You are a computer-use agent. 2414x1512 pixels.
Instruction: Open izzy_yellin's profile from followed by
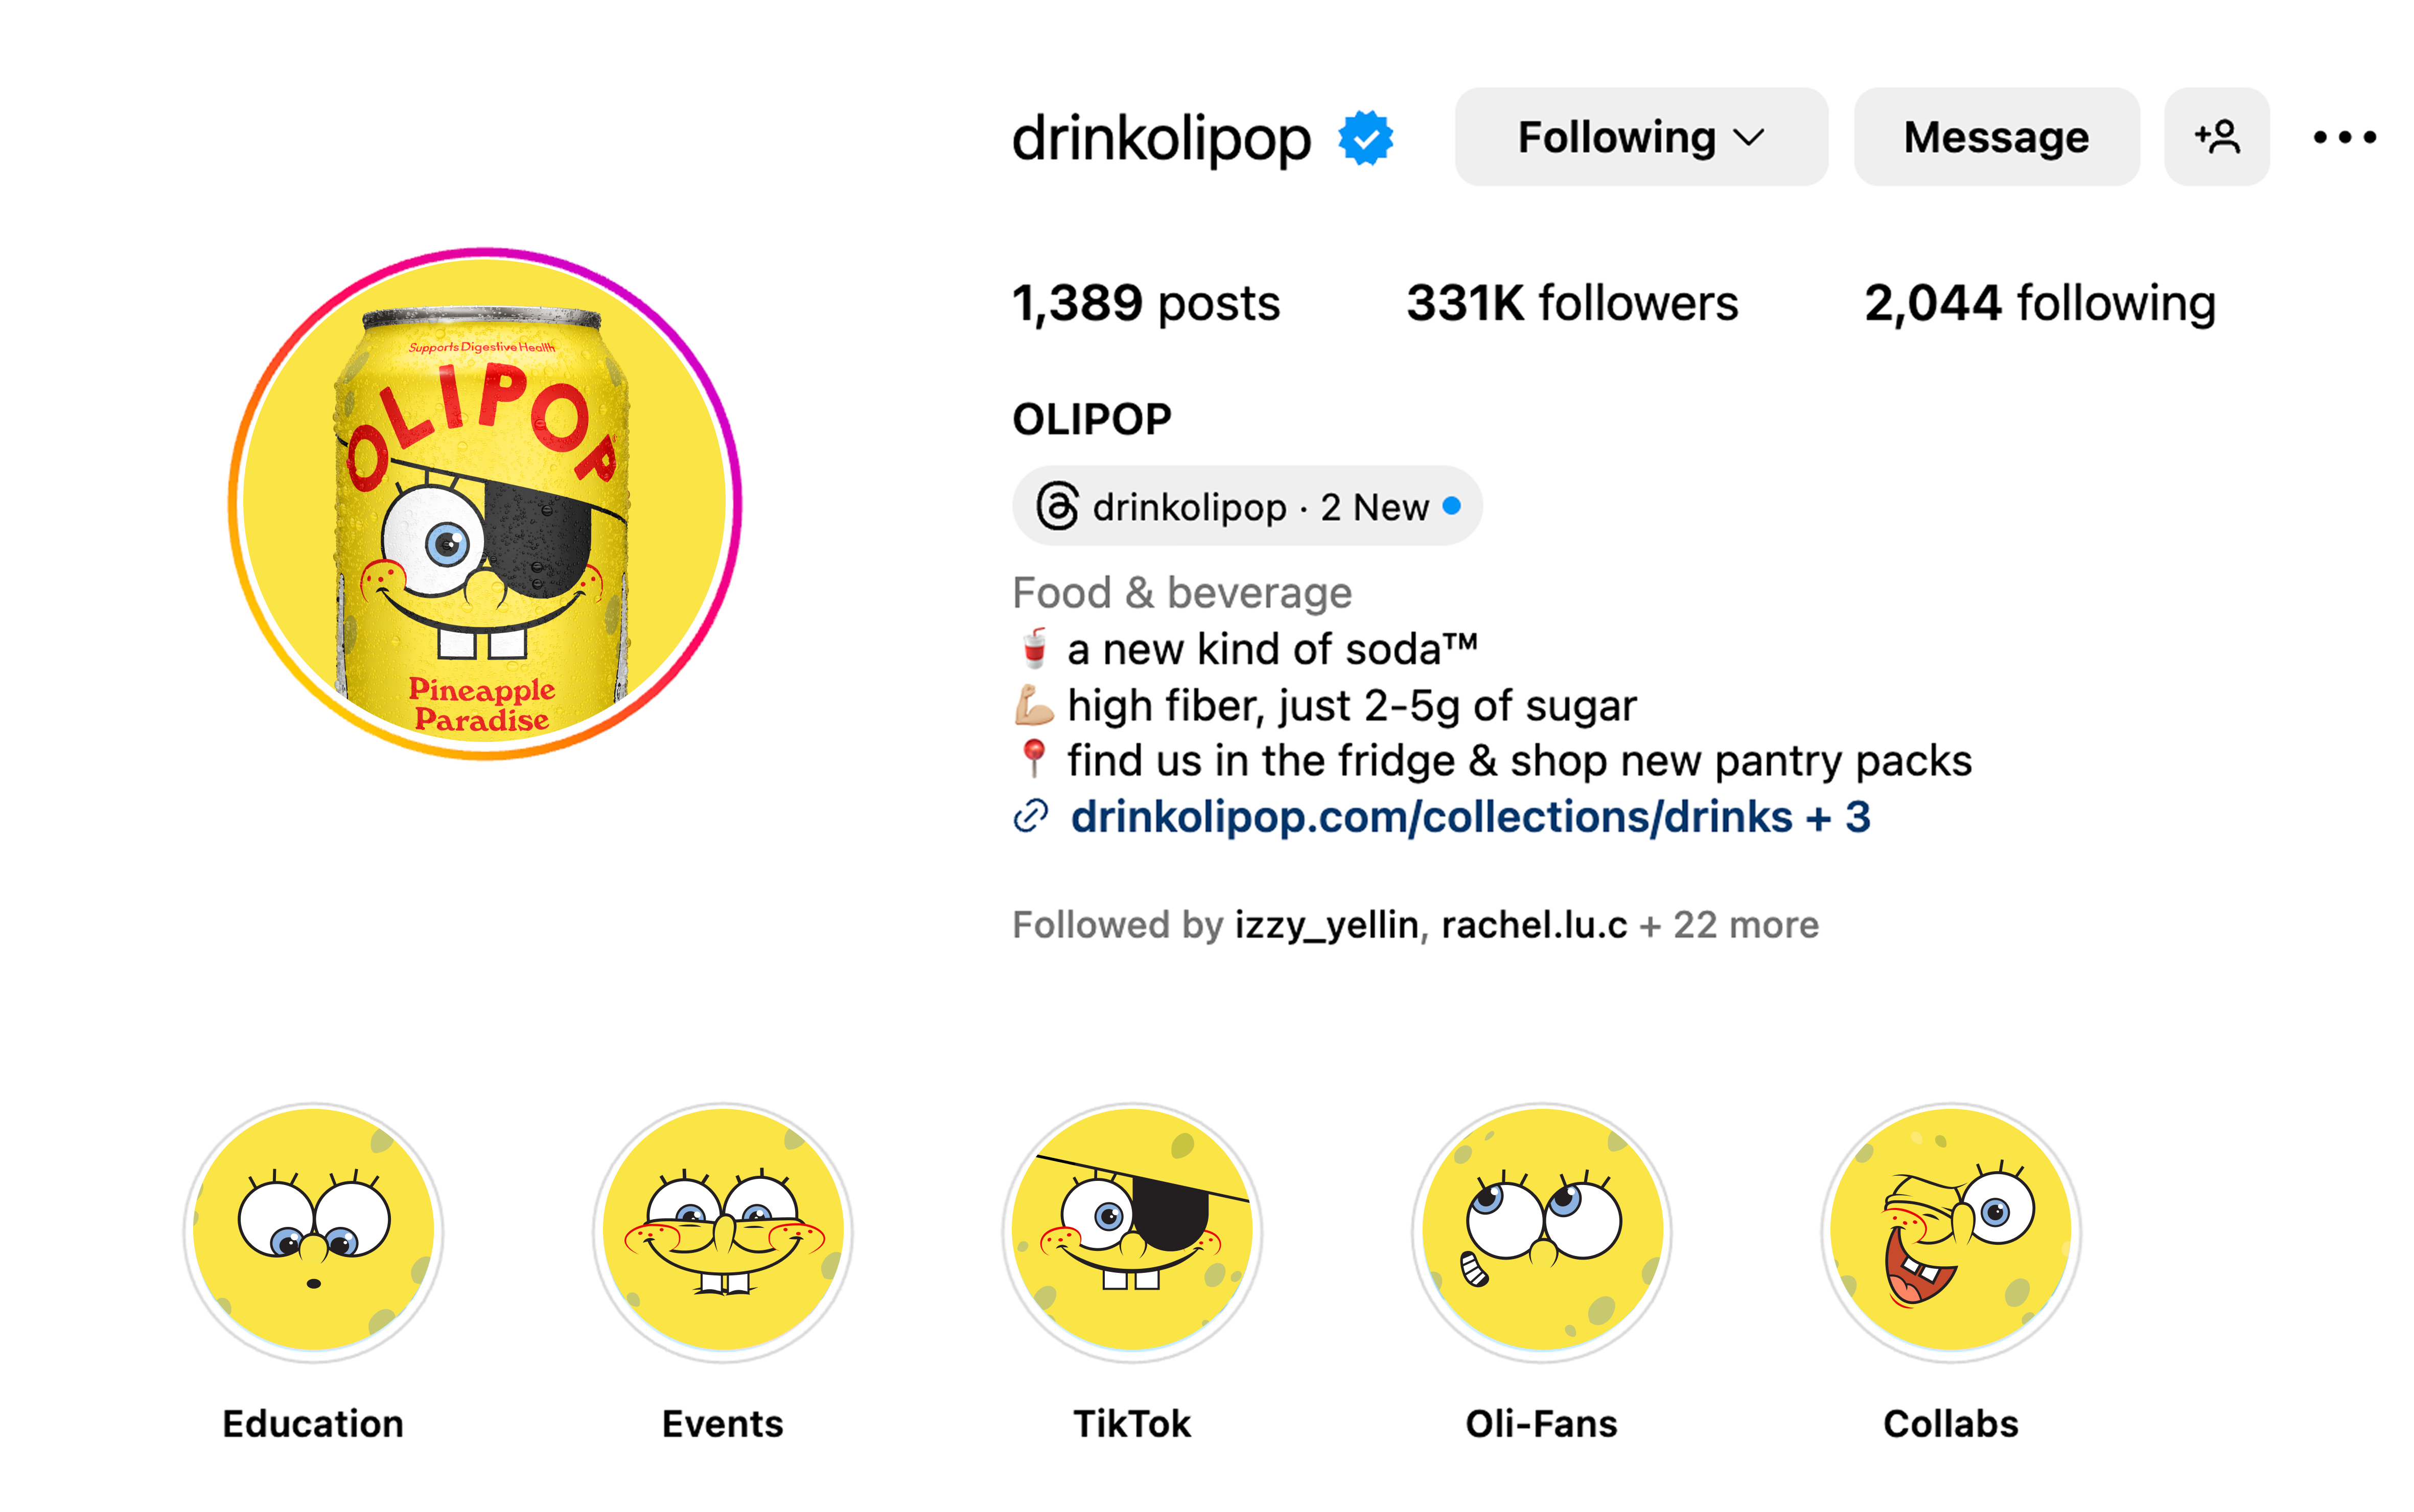pyautogui.click(x=1326, y=925)
